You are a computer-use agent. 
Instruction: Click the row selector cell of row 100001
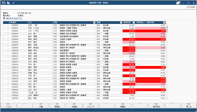pos(6,28)
